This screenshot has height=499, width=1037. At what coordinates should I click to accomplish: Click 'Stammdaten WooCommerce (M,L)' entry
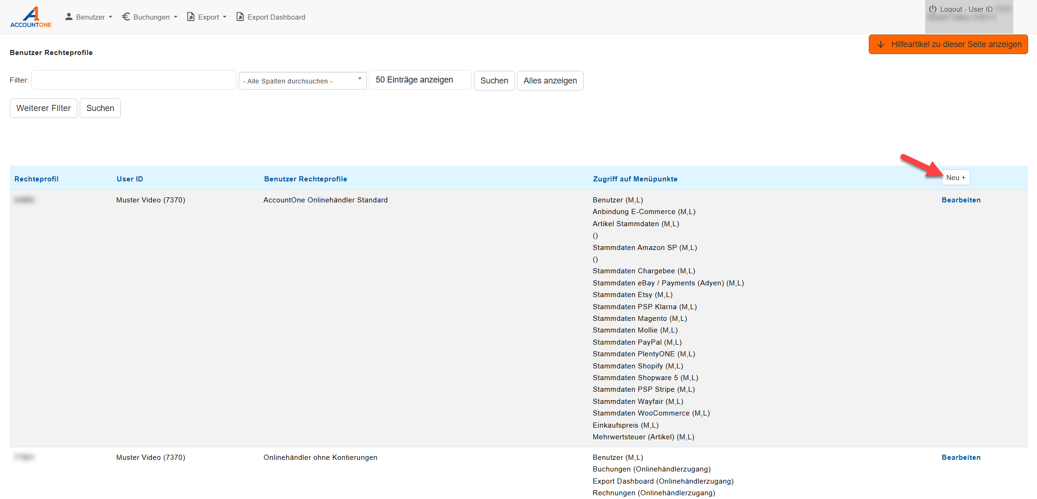click(x=651, y=413)
